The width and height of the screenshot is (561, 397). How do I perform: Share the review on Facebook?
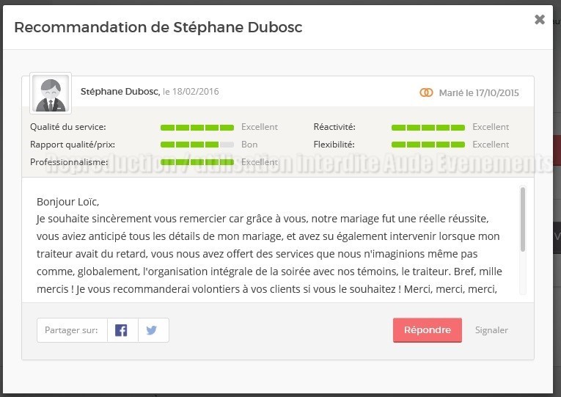coord(122,330)
